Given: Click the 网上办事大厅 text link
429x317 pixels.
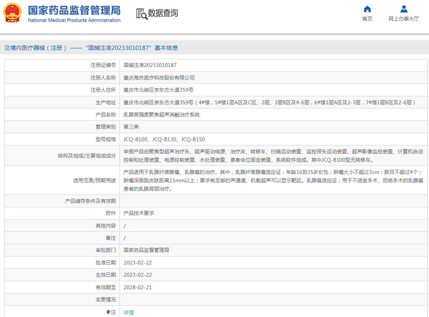Looking at the screenshot, I should pyautogui.click(x=404, y=19).
